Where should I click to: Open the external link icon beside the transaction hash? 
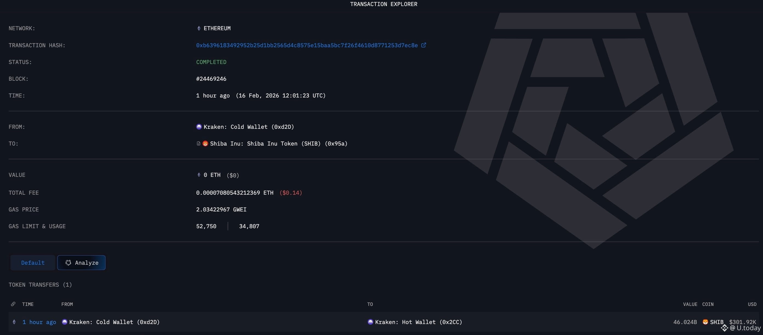pyautogui.click(x=423, y=45)
